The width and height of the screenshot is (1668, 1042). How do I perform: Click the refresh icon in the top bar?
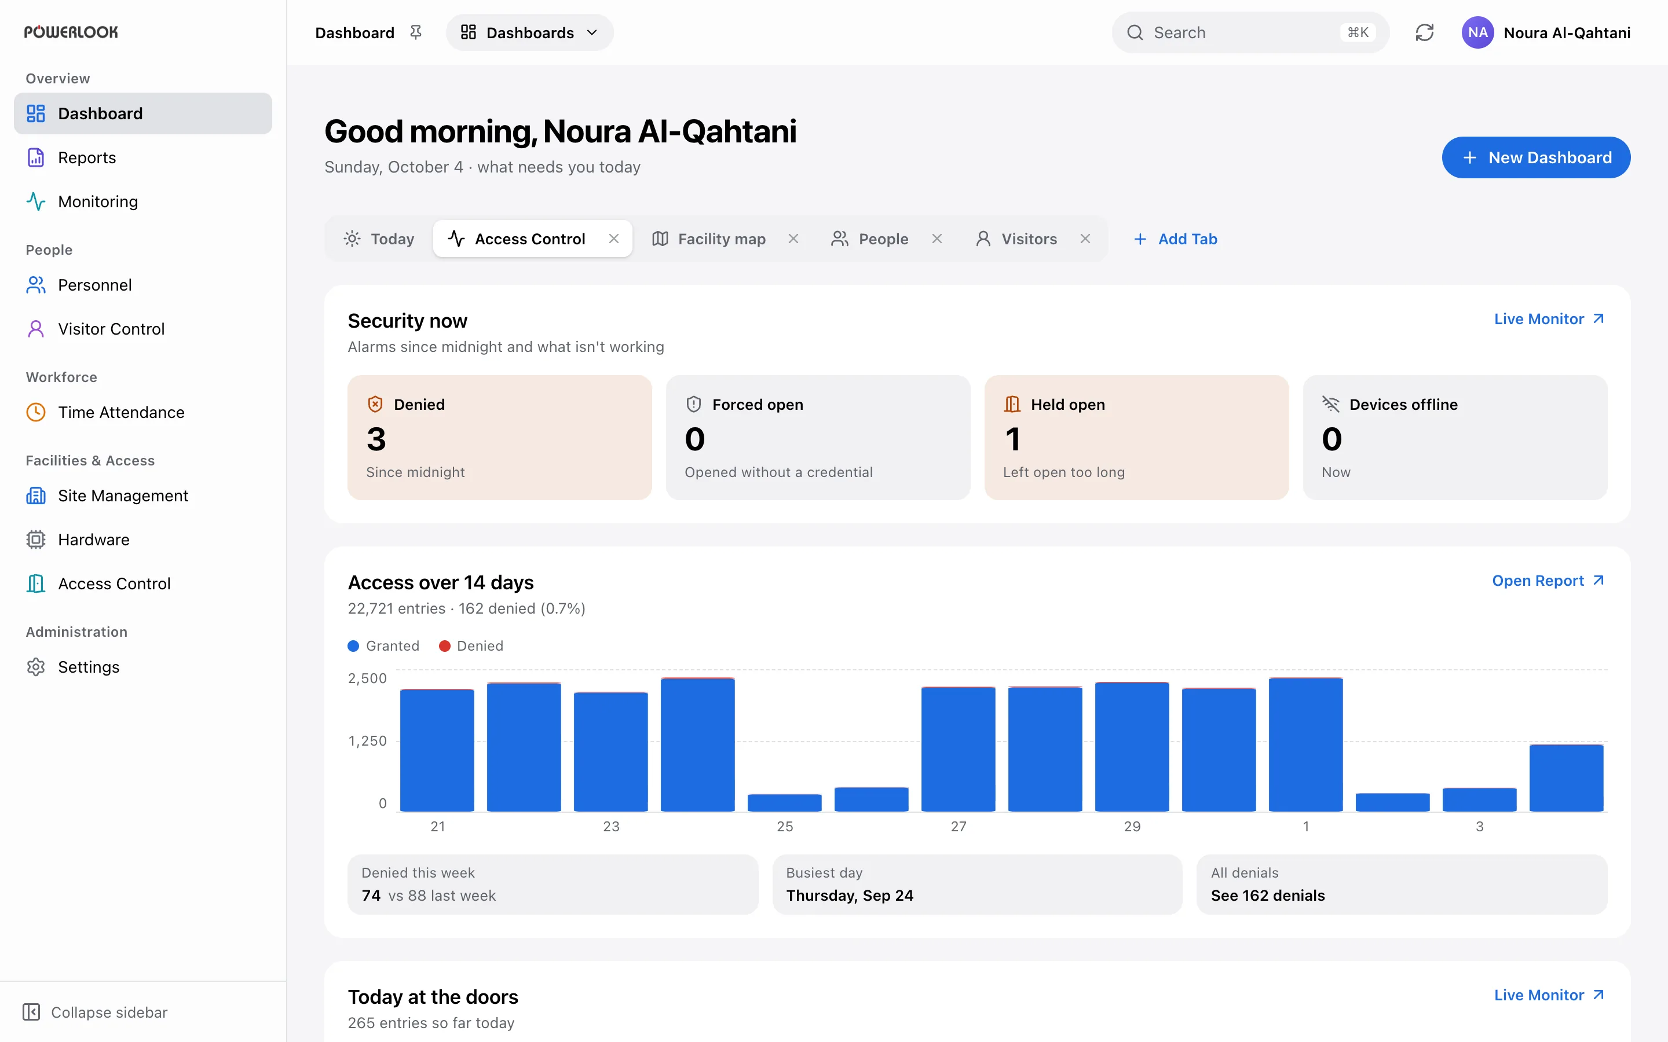(1424, 32)
